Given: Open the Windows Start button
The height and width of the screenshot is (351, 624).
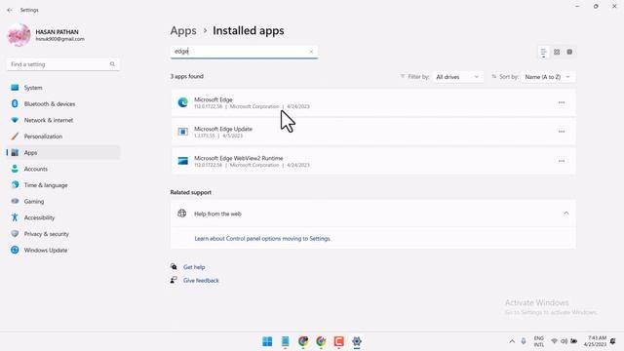Looking at the screenshot, I should tap(267, 341).
